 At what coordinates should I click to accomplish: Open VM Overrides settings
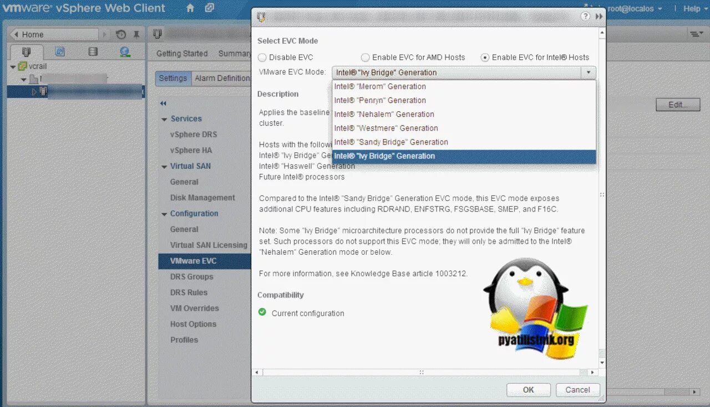pyautogui.click(x=195, y=308)
